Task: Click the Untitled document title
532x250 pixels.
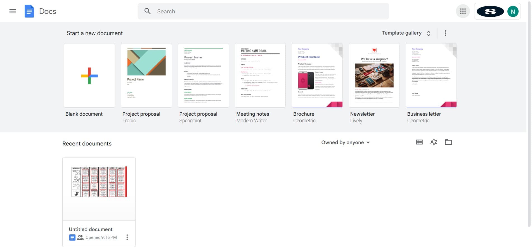Action: pyautogui.click(x=91, y=229)
